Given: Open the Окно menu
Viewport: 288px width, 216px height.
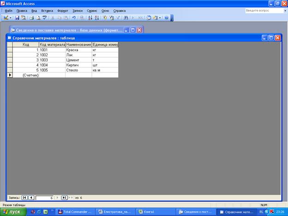Looking at the screenshot, I should click(105, 11).
